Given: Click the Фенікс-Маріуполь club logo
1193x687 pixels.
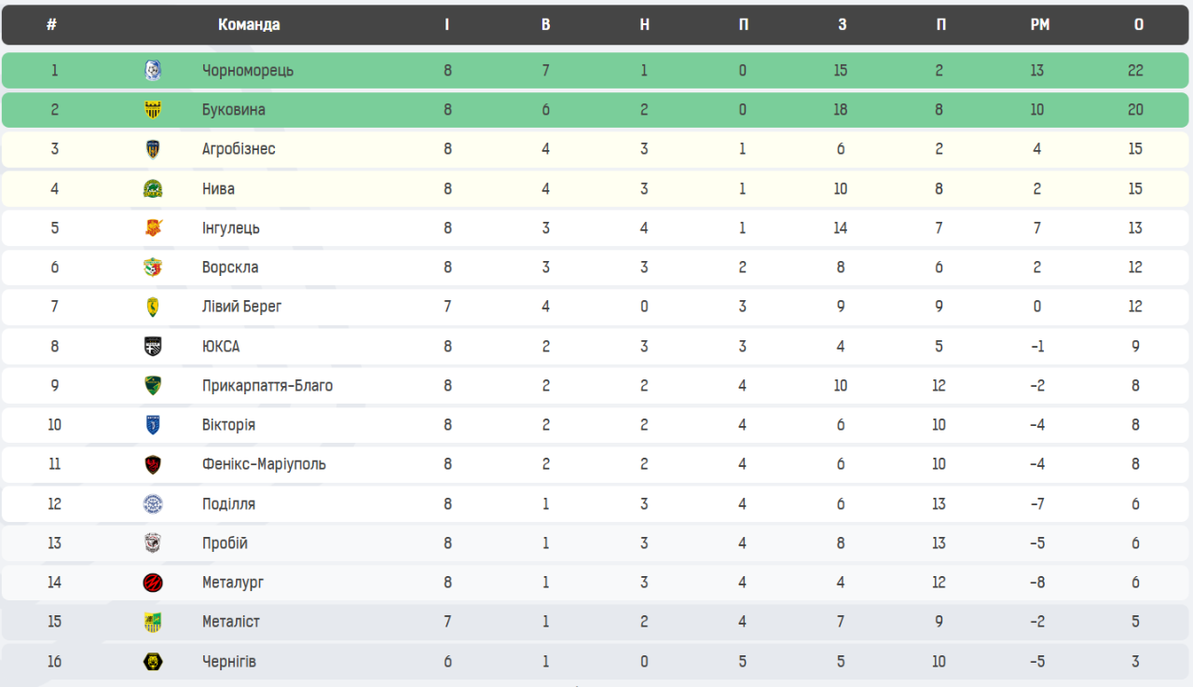Looking at the screenshot, I should coord(153,464).
